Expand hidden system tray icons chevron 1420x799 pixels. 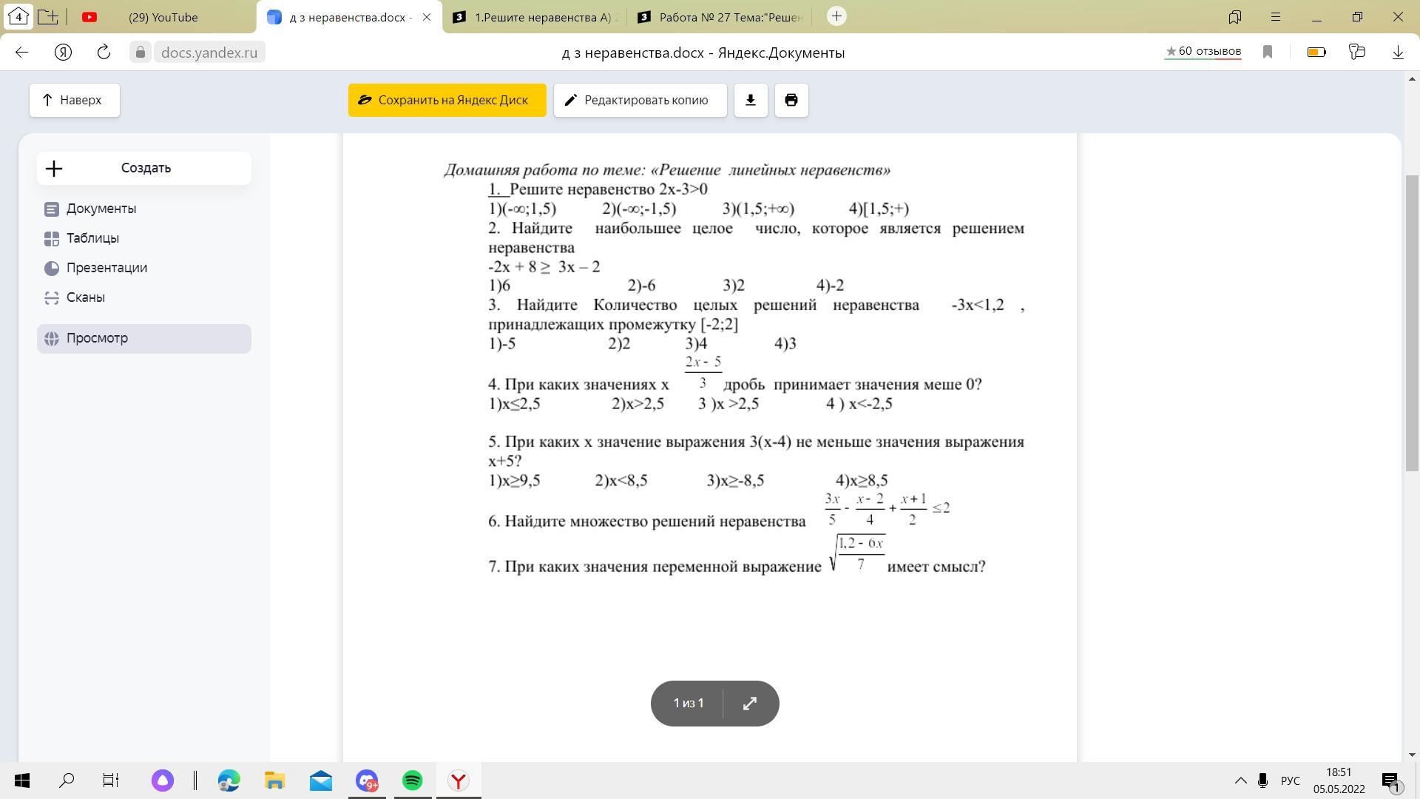[1240, 781]
